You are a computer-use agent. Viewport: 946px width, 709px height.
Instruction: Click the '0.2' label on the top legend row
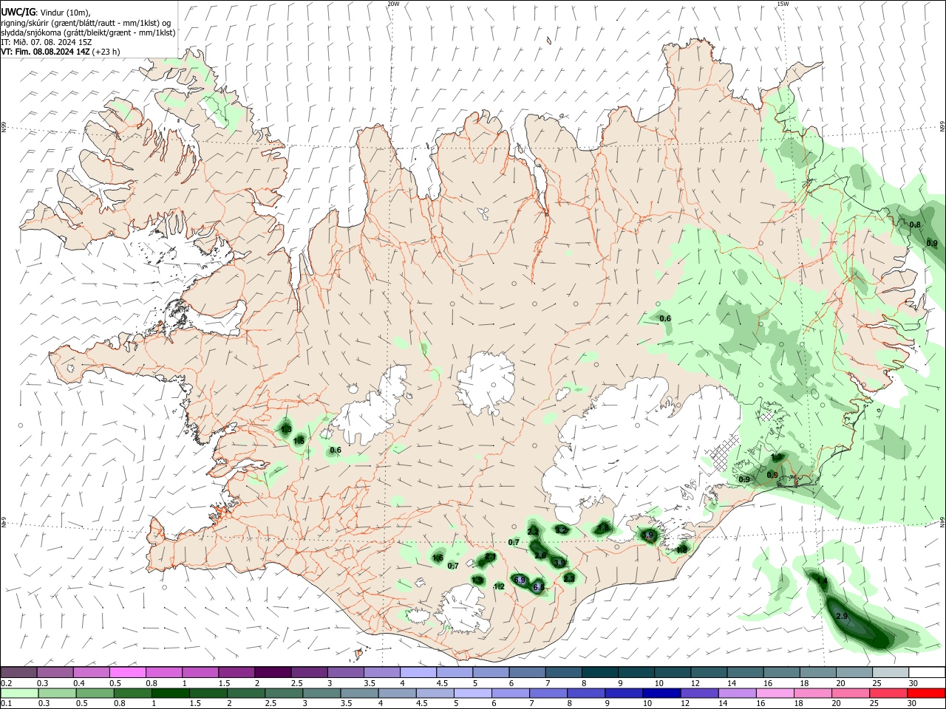point(6,683)
